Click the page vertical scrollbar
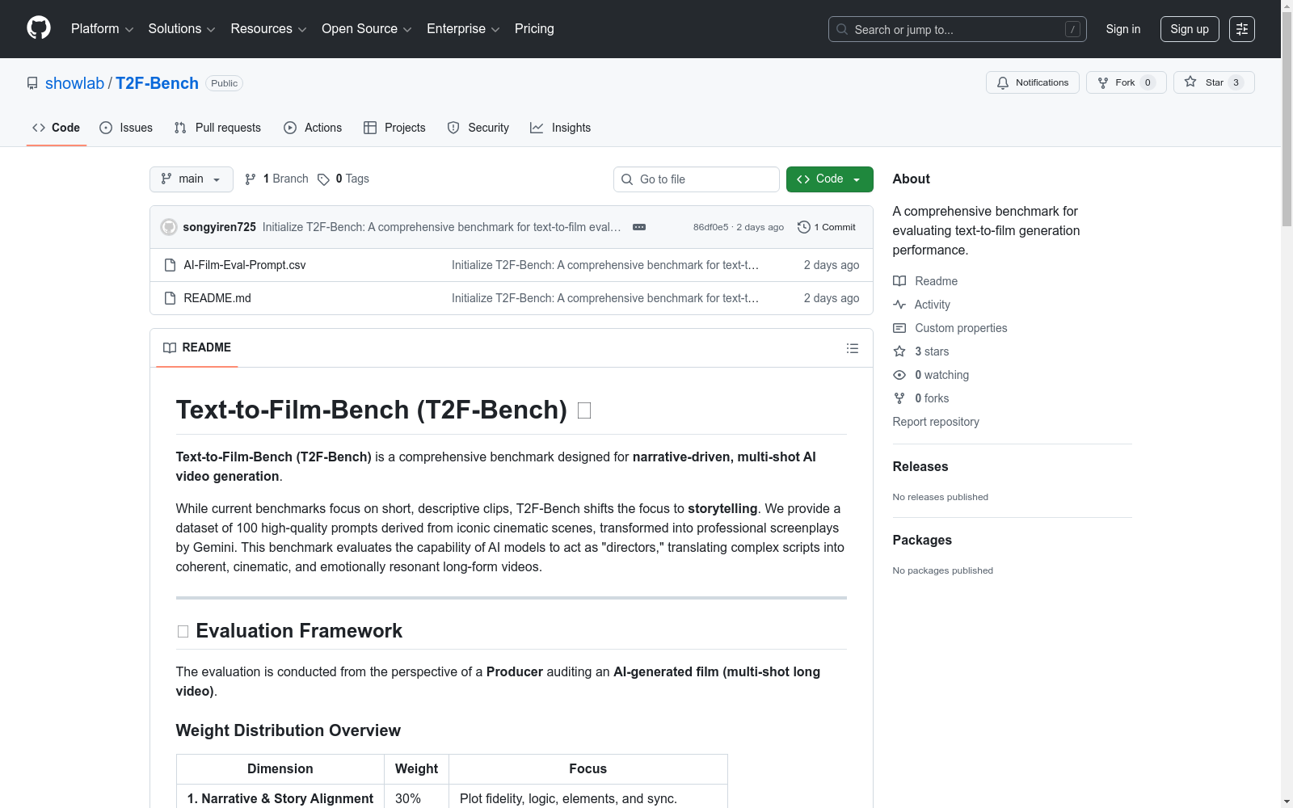 click(1287, 121)
